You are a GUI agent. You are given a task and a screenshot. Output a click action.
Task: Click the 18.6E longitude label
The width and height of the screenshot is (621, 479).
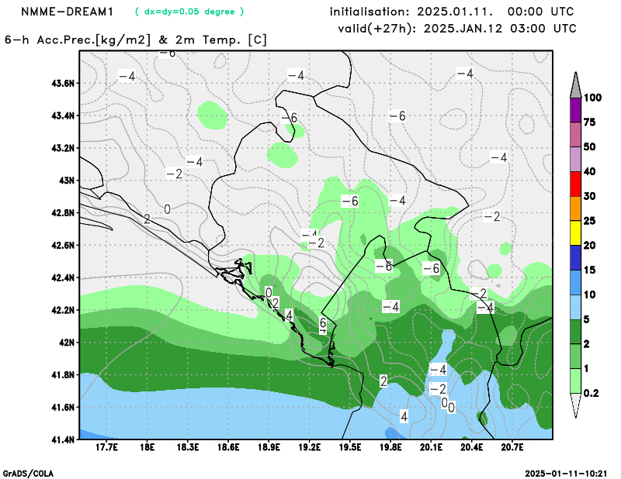click(x=228, y=448)
